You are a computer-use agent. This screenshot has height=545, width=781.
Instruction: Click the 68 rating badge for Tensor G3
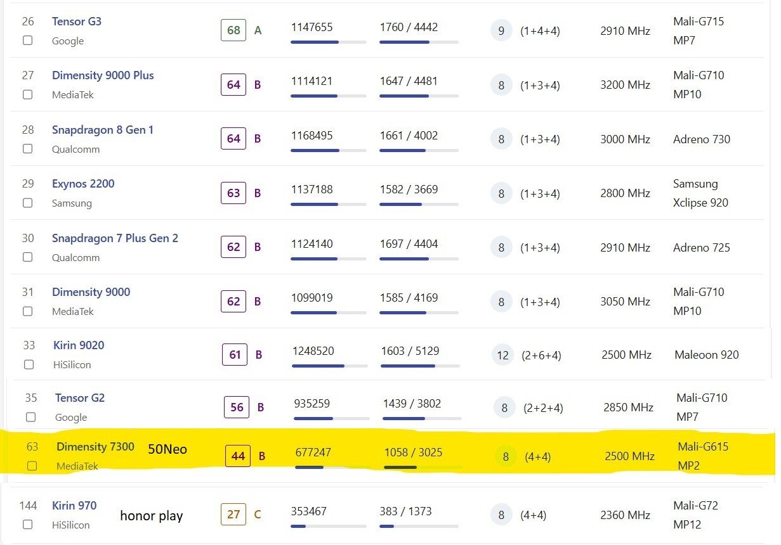click(233, 30)
